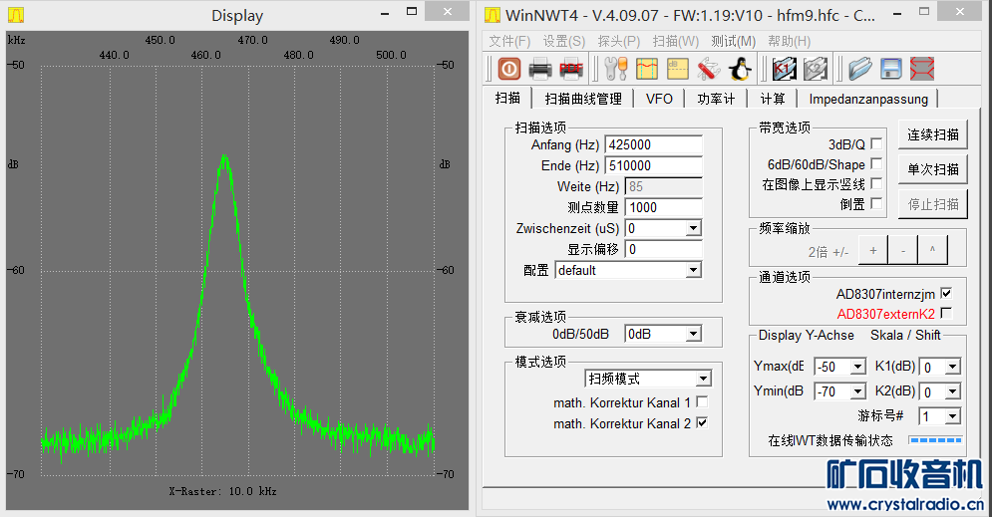Click the frequency zoom minus button
The height and width of the screenshot is (517, 992).
tap(903, 250)
